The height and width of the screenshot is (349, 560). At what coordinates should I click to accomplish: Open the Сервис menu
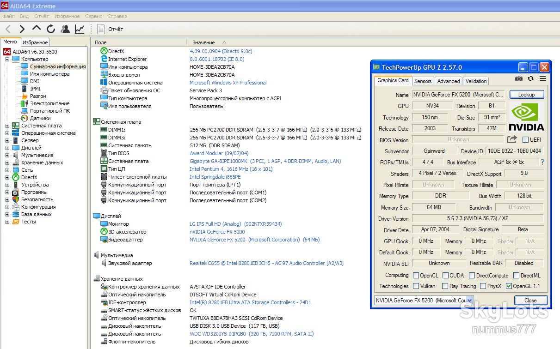coord(93,16)
